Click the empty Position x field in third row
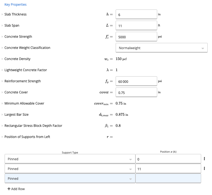Image resolution: width=212 pixels, height=195 pixels. [x=168, y=179]
